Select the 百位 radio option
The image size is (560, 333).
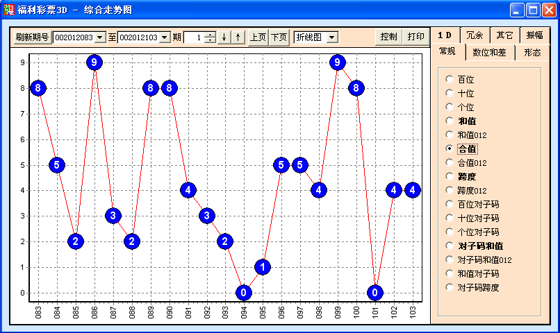pyautogui.click(x=450, y=80)
